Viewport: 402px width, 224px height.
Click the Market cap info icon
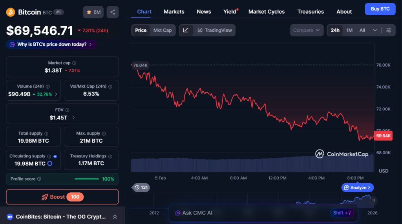(74, 63)
